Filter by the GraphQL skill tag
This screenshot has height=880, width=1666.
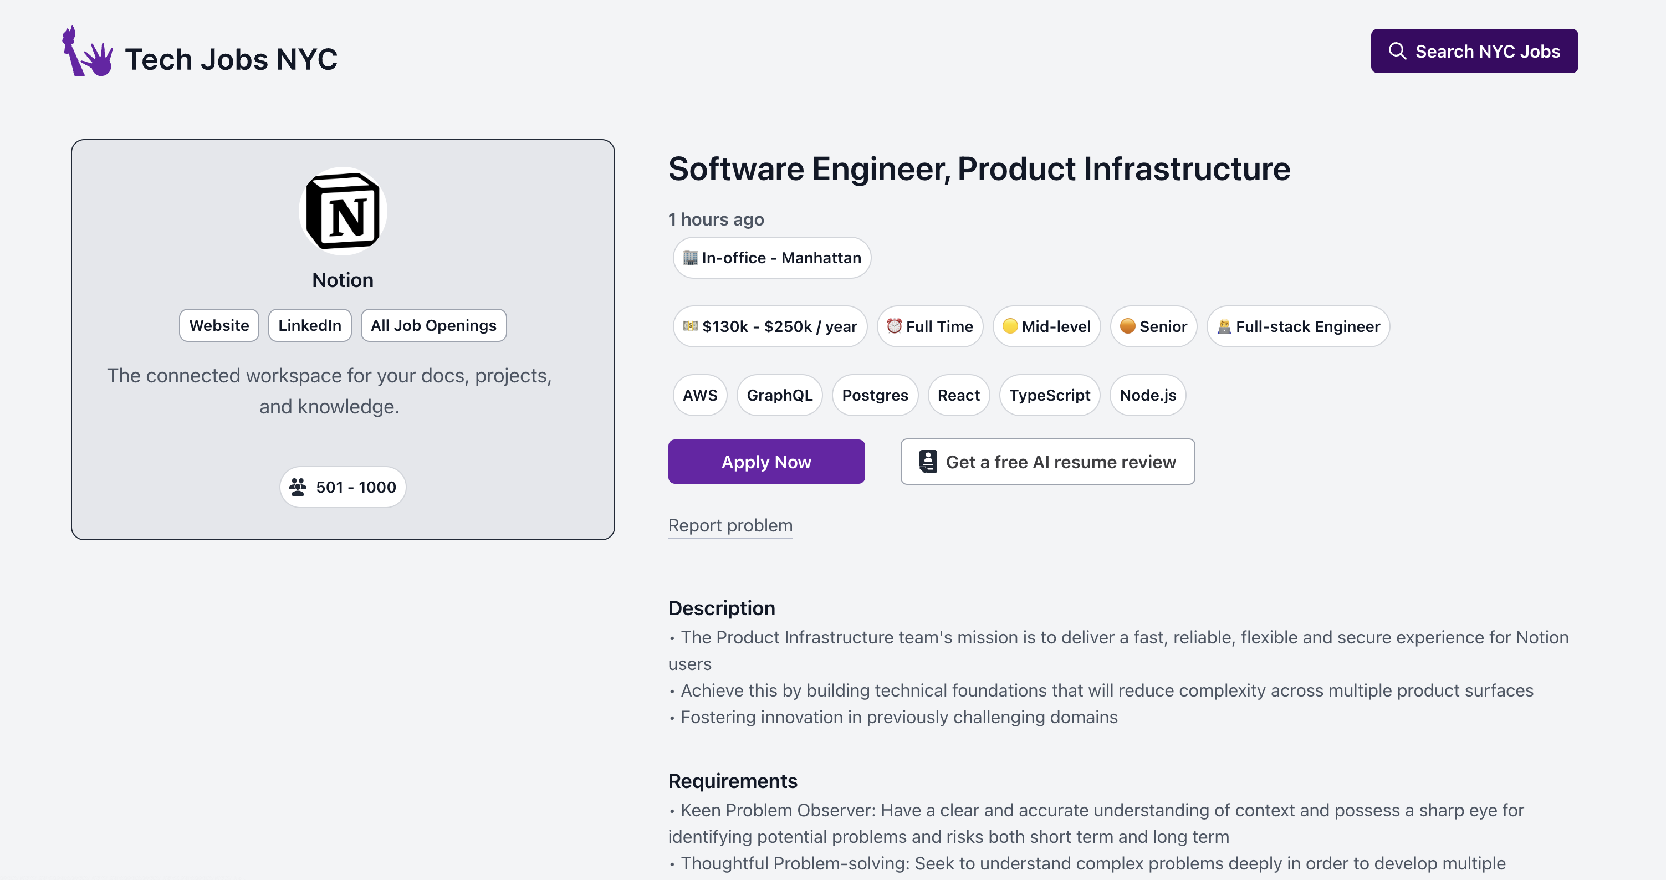pos(779,395)
